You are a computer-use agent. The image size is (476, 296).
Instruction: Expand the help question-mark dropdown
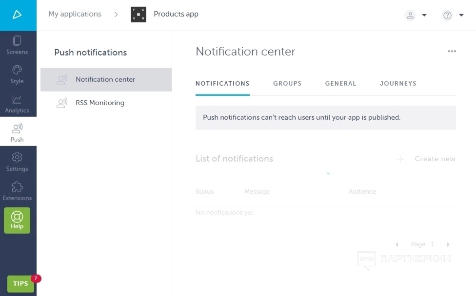click(453, 15)
